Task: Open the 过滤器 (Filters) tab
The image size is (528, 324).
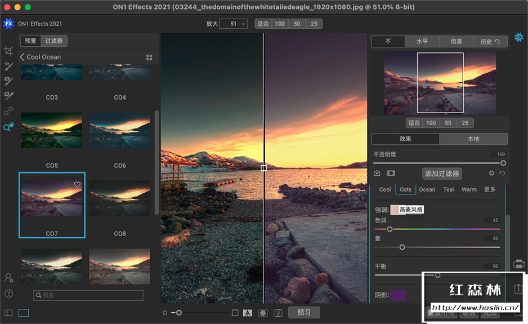Action: [54, 41]
